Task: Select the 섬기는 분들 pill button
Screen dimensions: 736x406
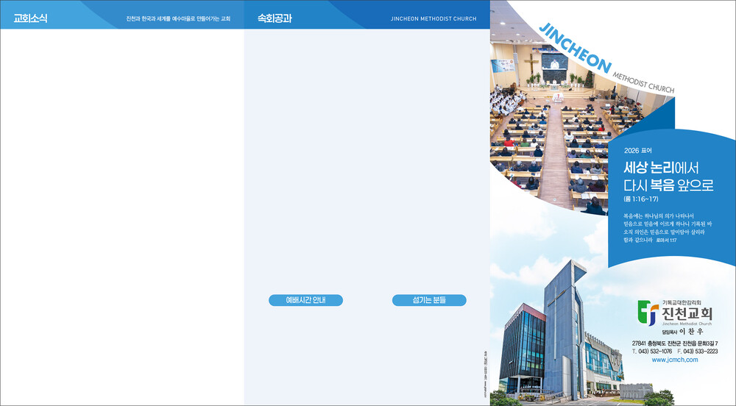Action: coord(429,300)
